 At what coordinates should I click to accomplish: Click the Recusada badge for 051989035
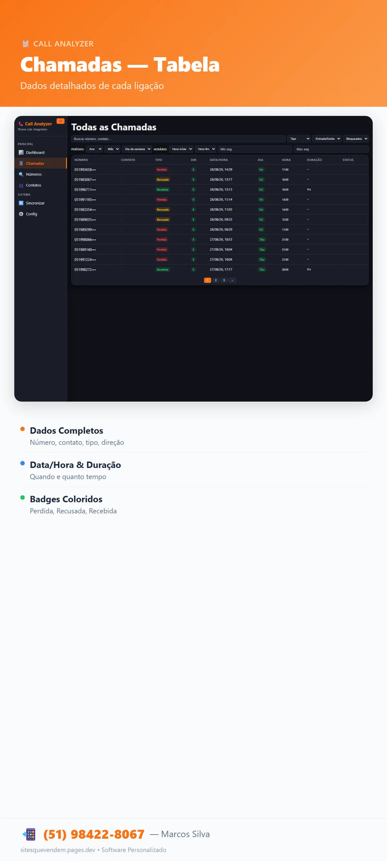pos(163,219)
